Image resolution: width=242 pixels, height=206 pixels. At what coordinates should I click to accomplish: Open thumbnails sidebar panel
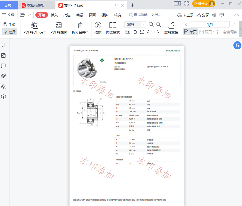click(3, 56)
